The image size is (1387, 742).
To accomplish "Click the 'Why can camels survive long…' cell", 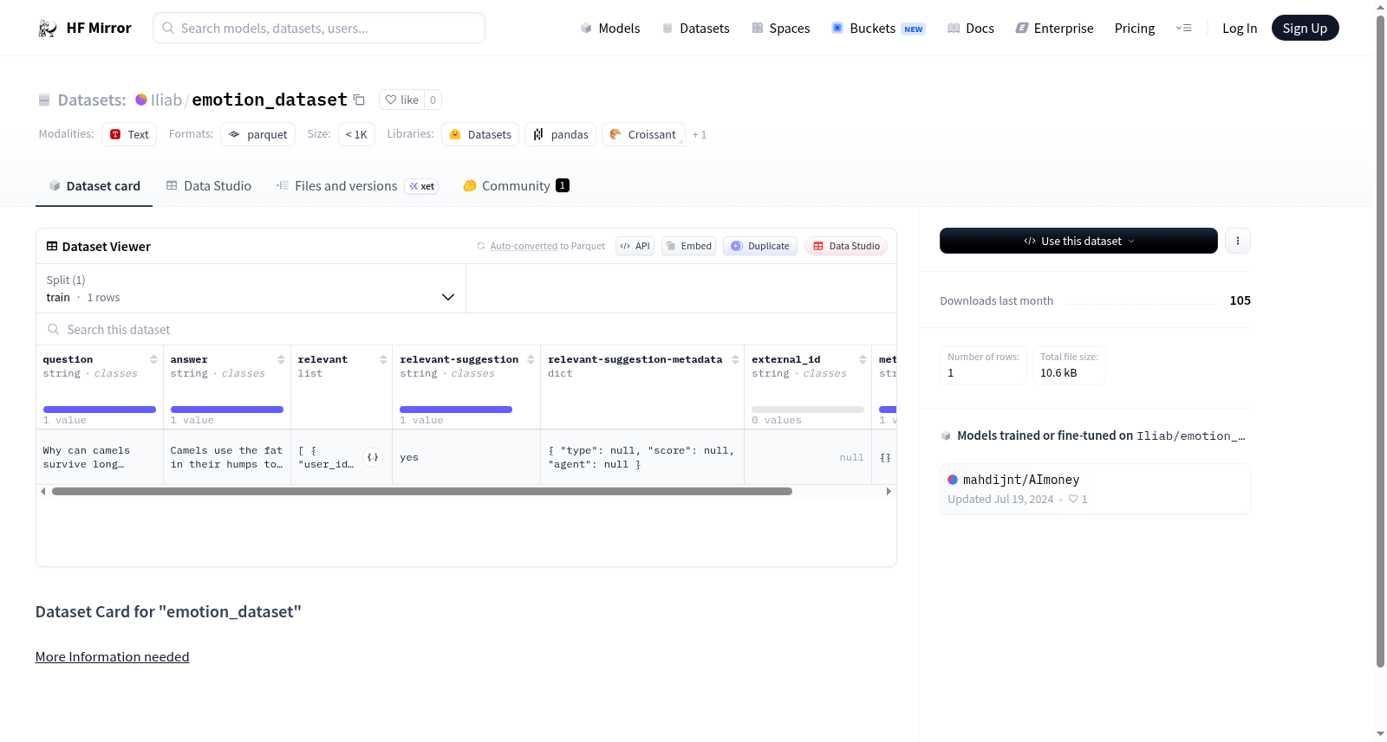I will click(x=100, y=457).
